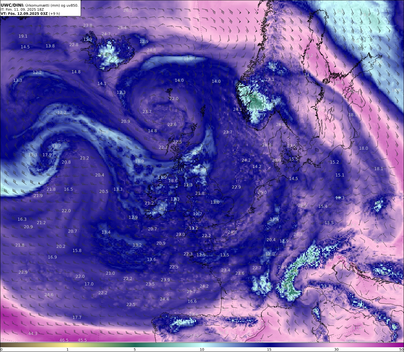The image size is (404, 352).
Task: Select the map value 23.9
Action: tap(165, 280)
